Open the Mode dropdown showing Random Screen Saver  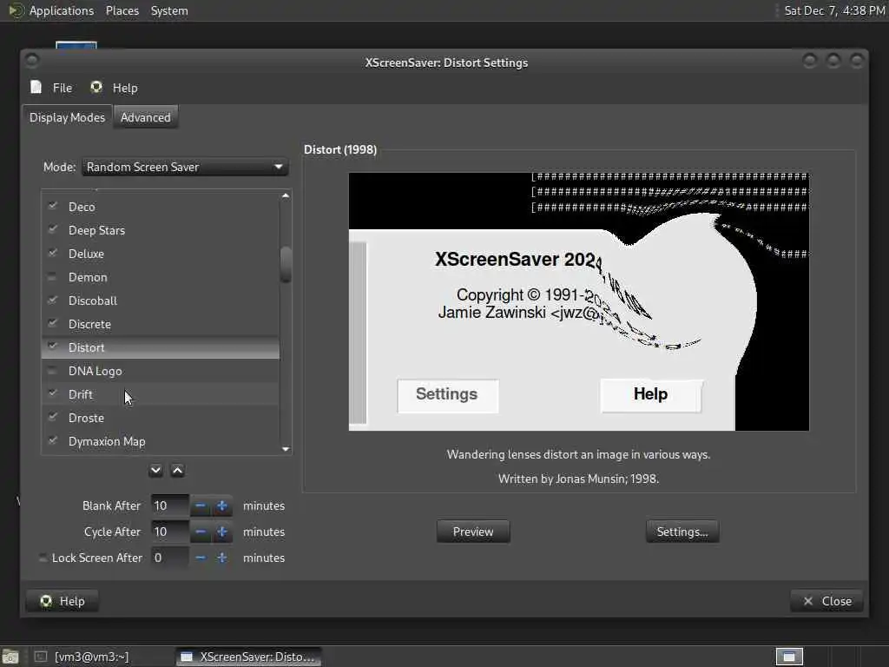[185, 167]
